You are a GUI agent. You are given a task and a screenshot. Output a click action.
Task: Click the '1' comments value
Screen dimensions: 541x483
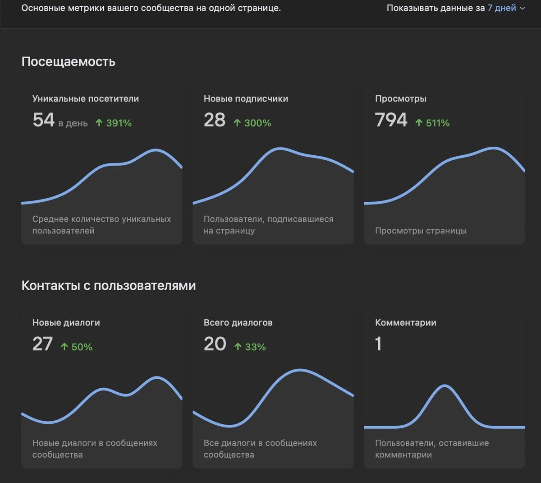(x=378, y=344)
